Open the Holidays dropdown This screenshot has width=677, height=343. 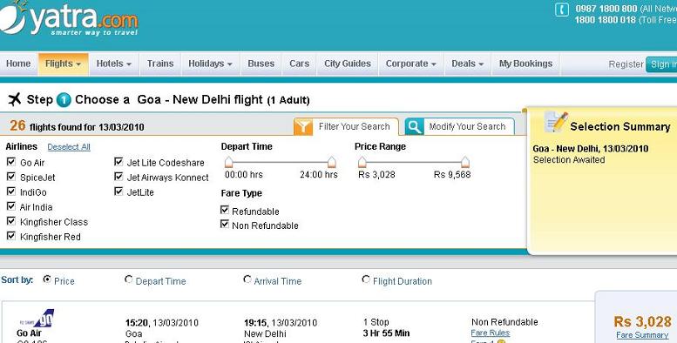[x=210, y=64]
